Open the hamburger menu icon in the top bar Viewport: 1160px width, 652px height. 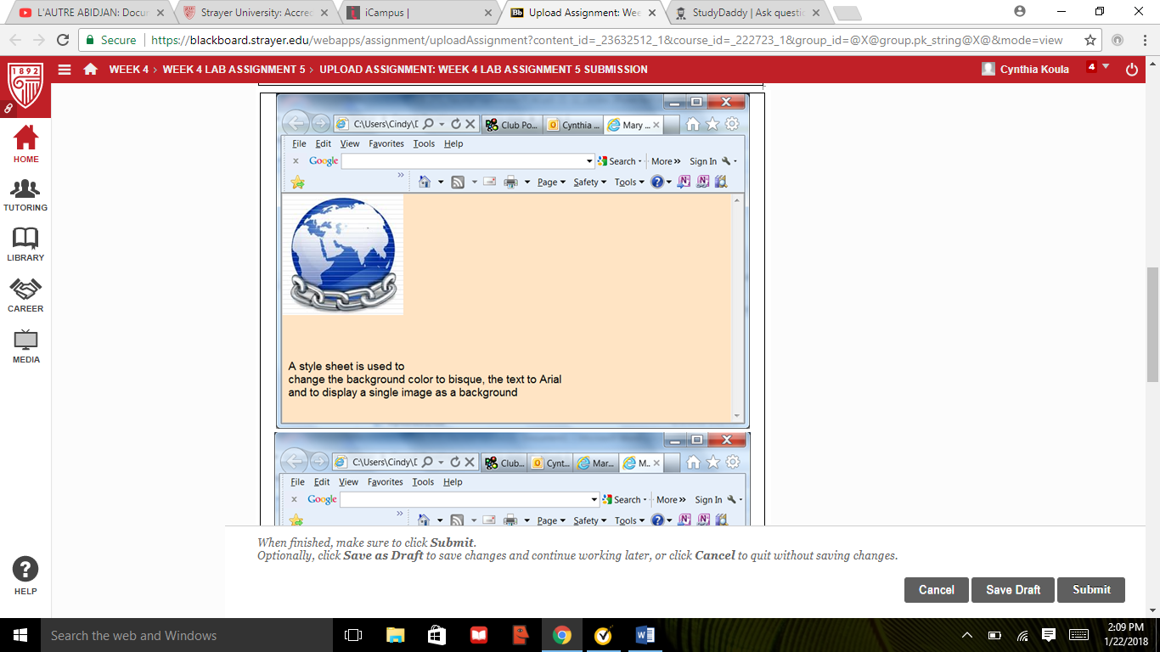point(65,69)
